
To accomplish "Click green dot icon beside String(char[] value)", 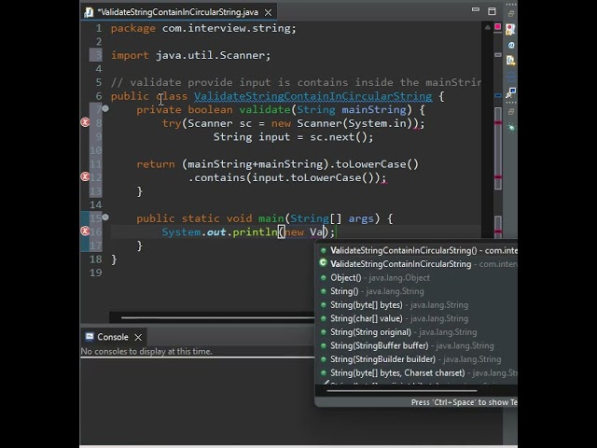I will pyautogui.click(x=324, y=318).
